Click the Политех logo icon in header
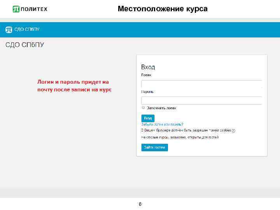280x210 pixels. tap(16, 9)
